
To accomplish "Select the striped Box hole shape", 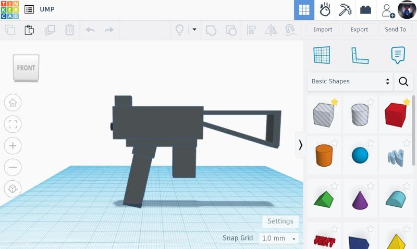I will tap(324, 115).
